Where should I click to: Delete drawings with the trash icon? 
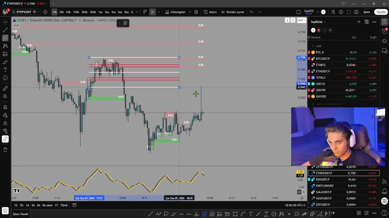click(5, 150)
